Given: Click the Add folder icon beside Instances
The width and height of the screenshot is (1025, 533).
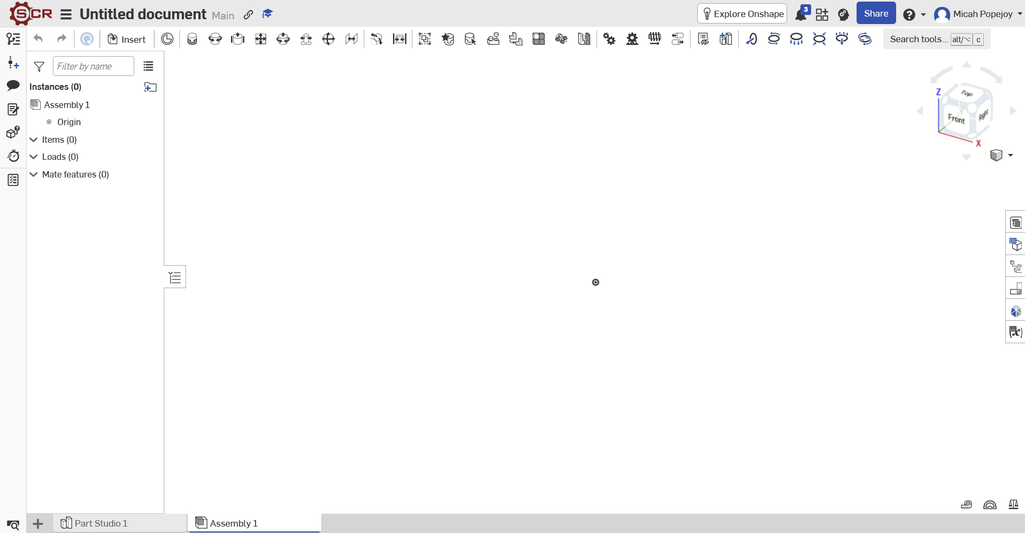Looking at the screenshot, I should pyautogui.click(x=150, y=87).
